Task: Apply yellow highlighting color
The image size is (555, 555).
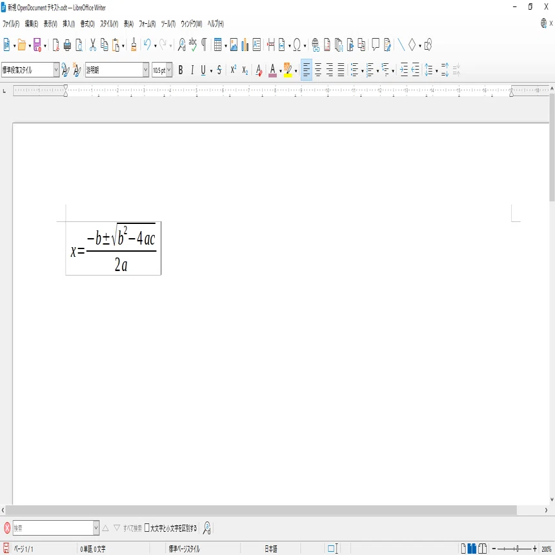Action: click(x=288, y=70)
